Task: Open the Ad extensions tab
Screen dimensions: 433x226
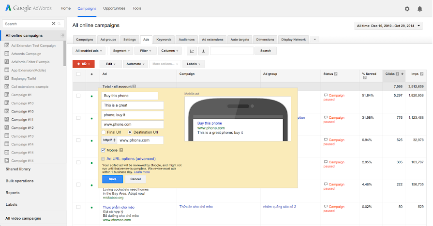Action: click(212, 40)
